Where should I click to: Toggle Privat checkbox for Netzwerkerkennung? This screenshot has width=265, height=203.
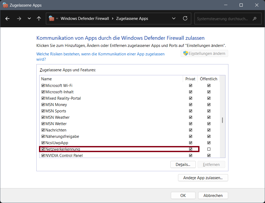point(191,149)
